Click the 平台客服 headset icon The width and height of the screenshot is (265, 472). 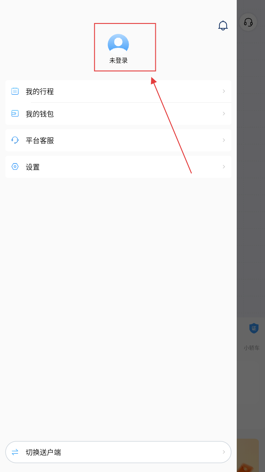click(15, 140)
